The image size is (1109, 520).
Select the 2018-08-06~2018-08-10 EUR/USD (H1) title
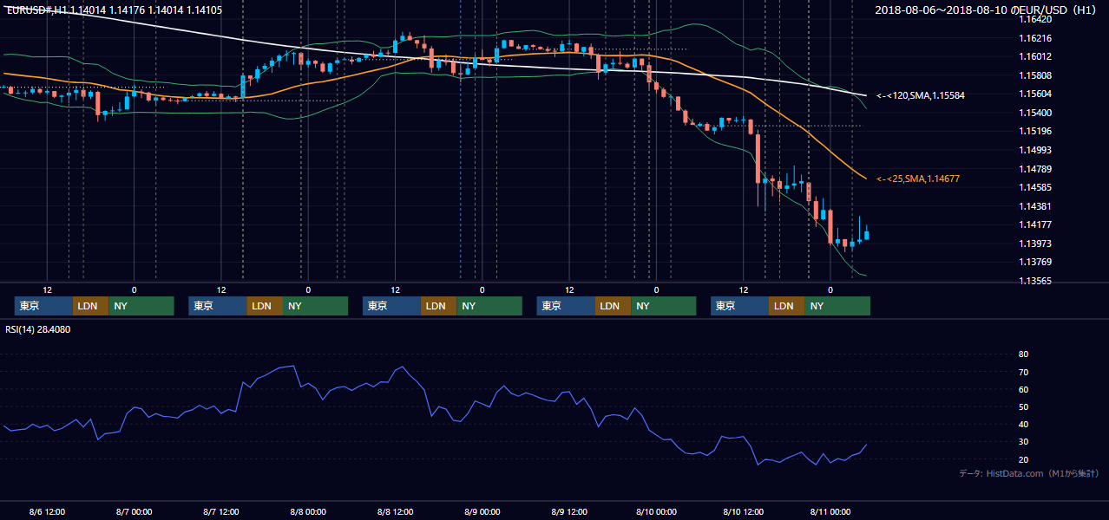[x=985, y=10]
